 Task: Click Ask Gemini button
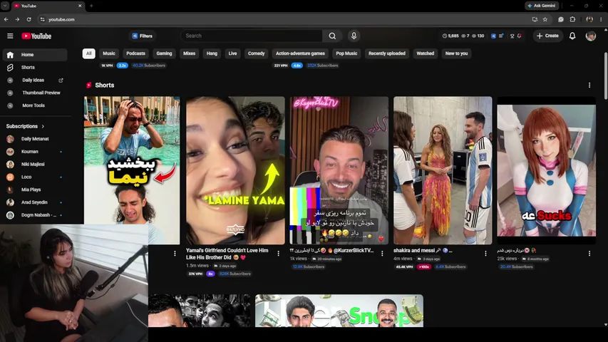click(542, 6)
